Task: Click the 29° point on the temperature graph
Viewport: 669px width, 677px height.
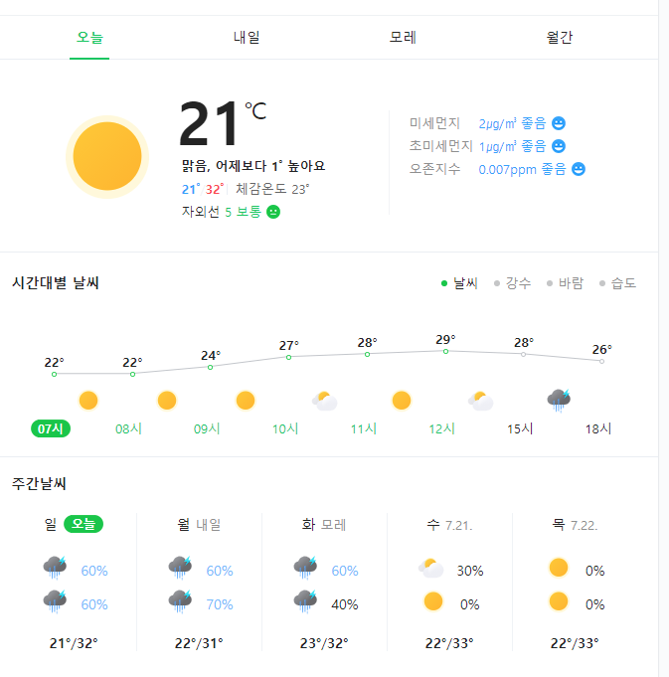Action: [x=445, y=351]
